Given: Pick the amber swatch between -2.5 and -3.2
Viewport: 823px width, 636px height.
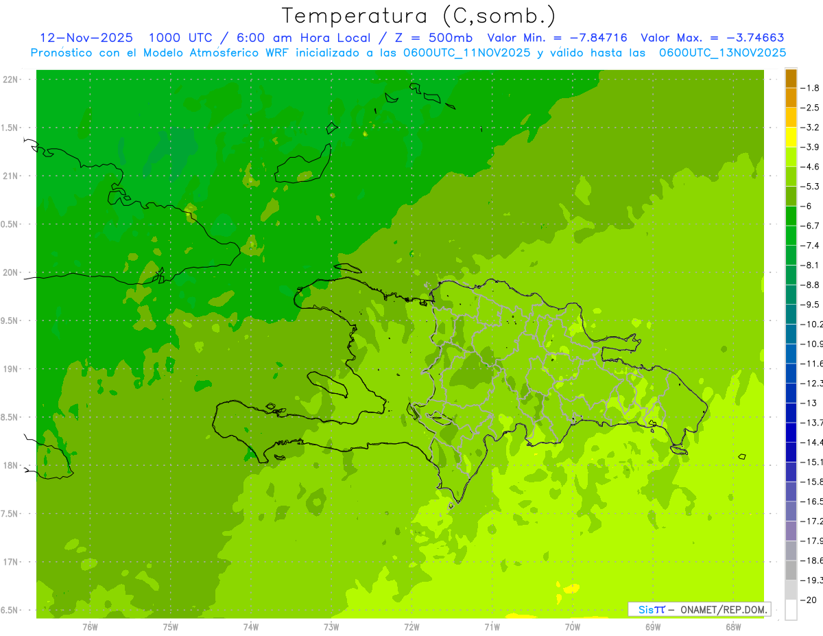Looking at the screenshot, I should pos(791,117).
